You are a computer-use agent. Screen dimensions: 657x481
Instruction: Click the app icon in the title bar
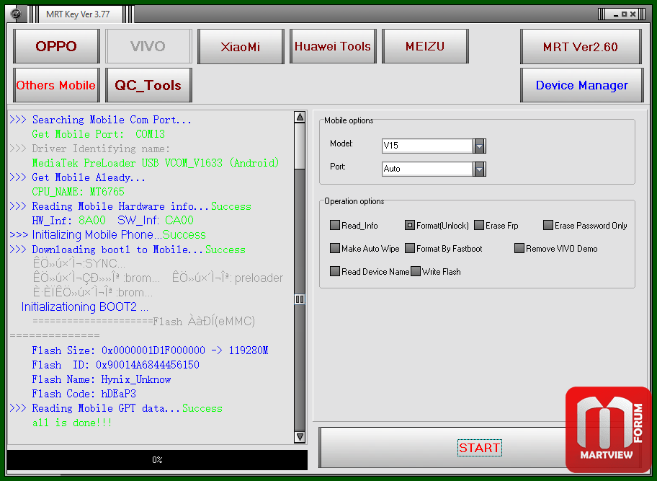click(16, 14)
